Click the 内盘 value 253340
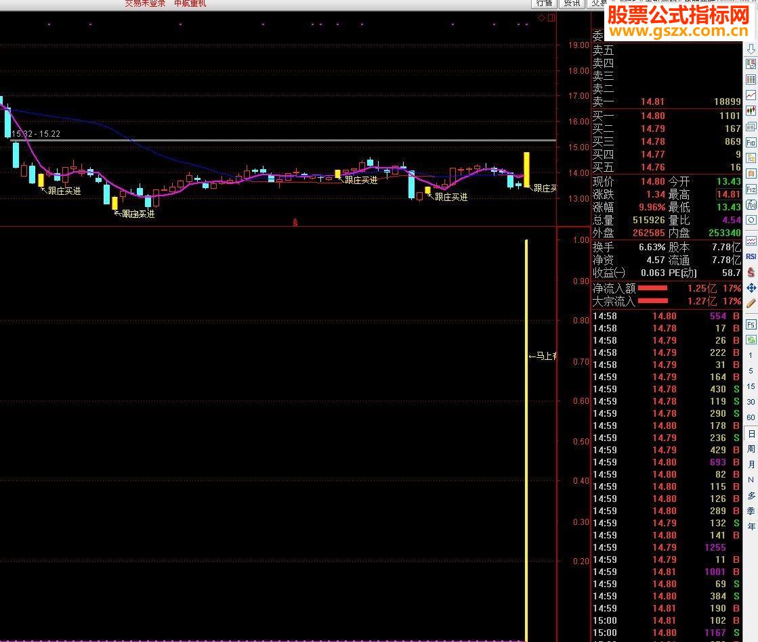Viewport: 758px width, 642px height. (x=724, y=233)
